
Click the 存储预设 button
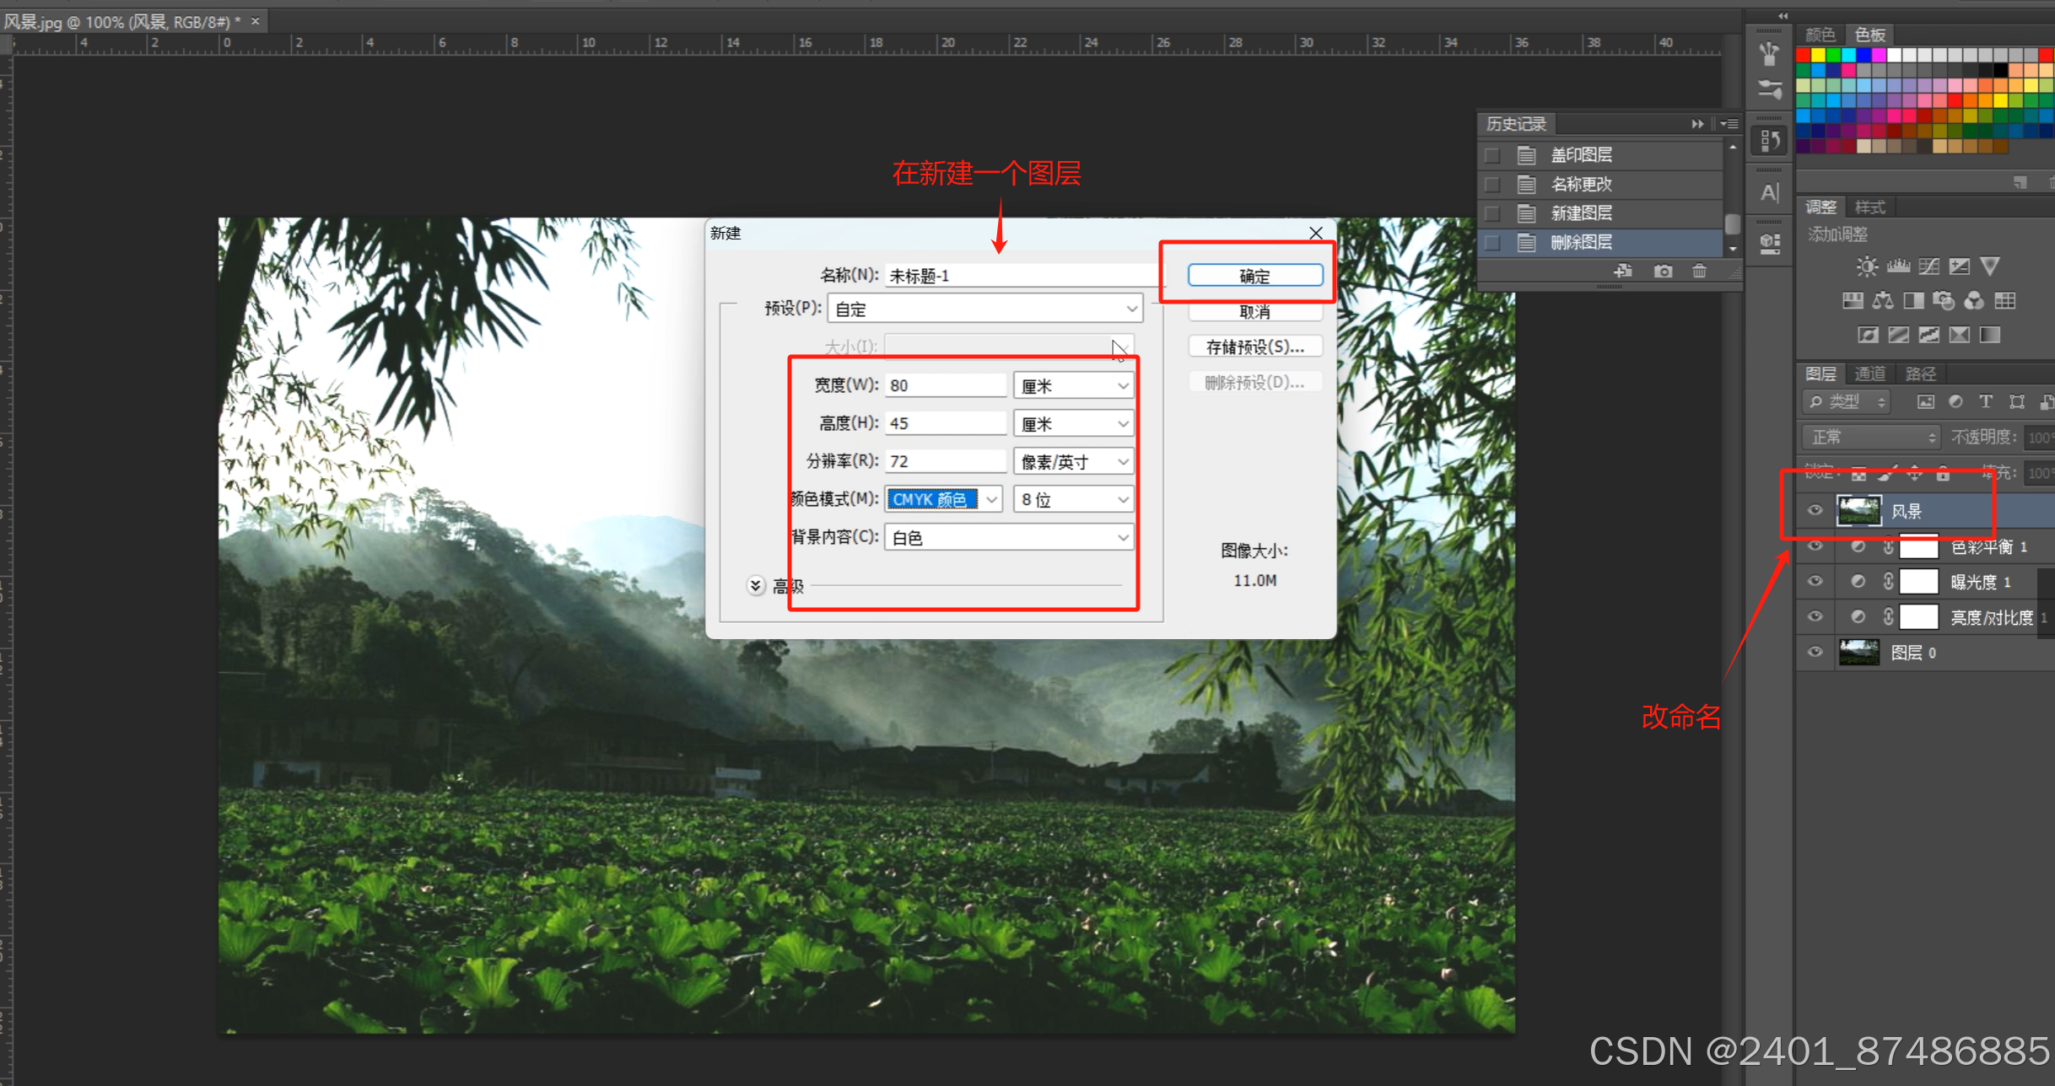[x=1254, y=347]
